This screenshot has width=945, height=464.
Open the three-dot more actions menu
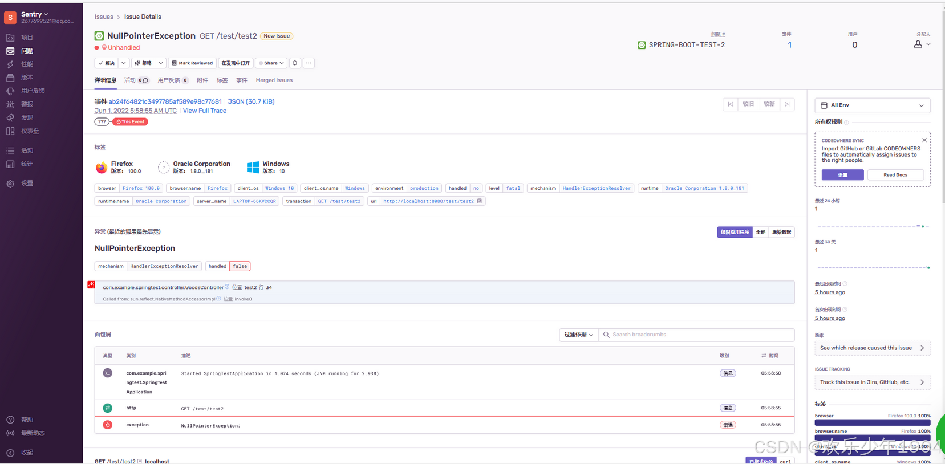(309, 63)
